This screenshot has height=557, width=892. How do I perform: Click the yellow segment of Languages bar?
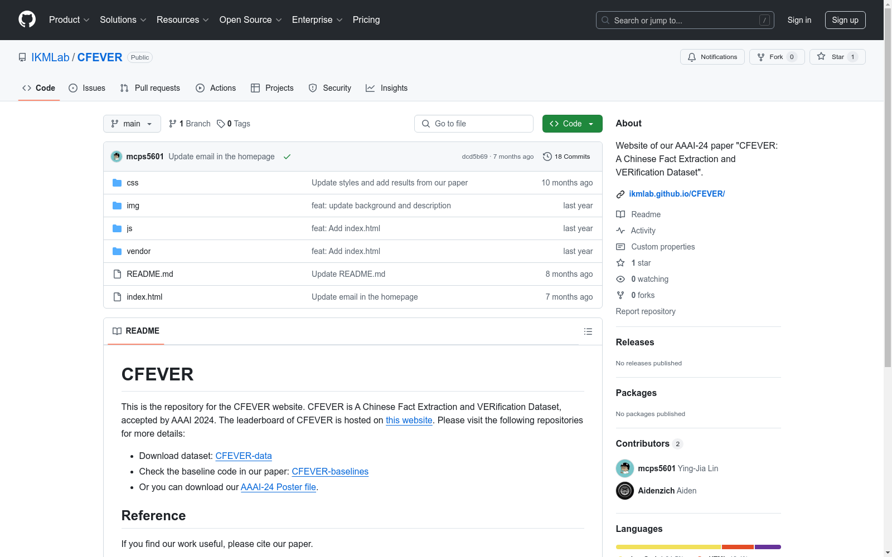[x=668, y=547]
